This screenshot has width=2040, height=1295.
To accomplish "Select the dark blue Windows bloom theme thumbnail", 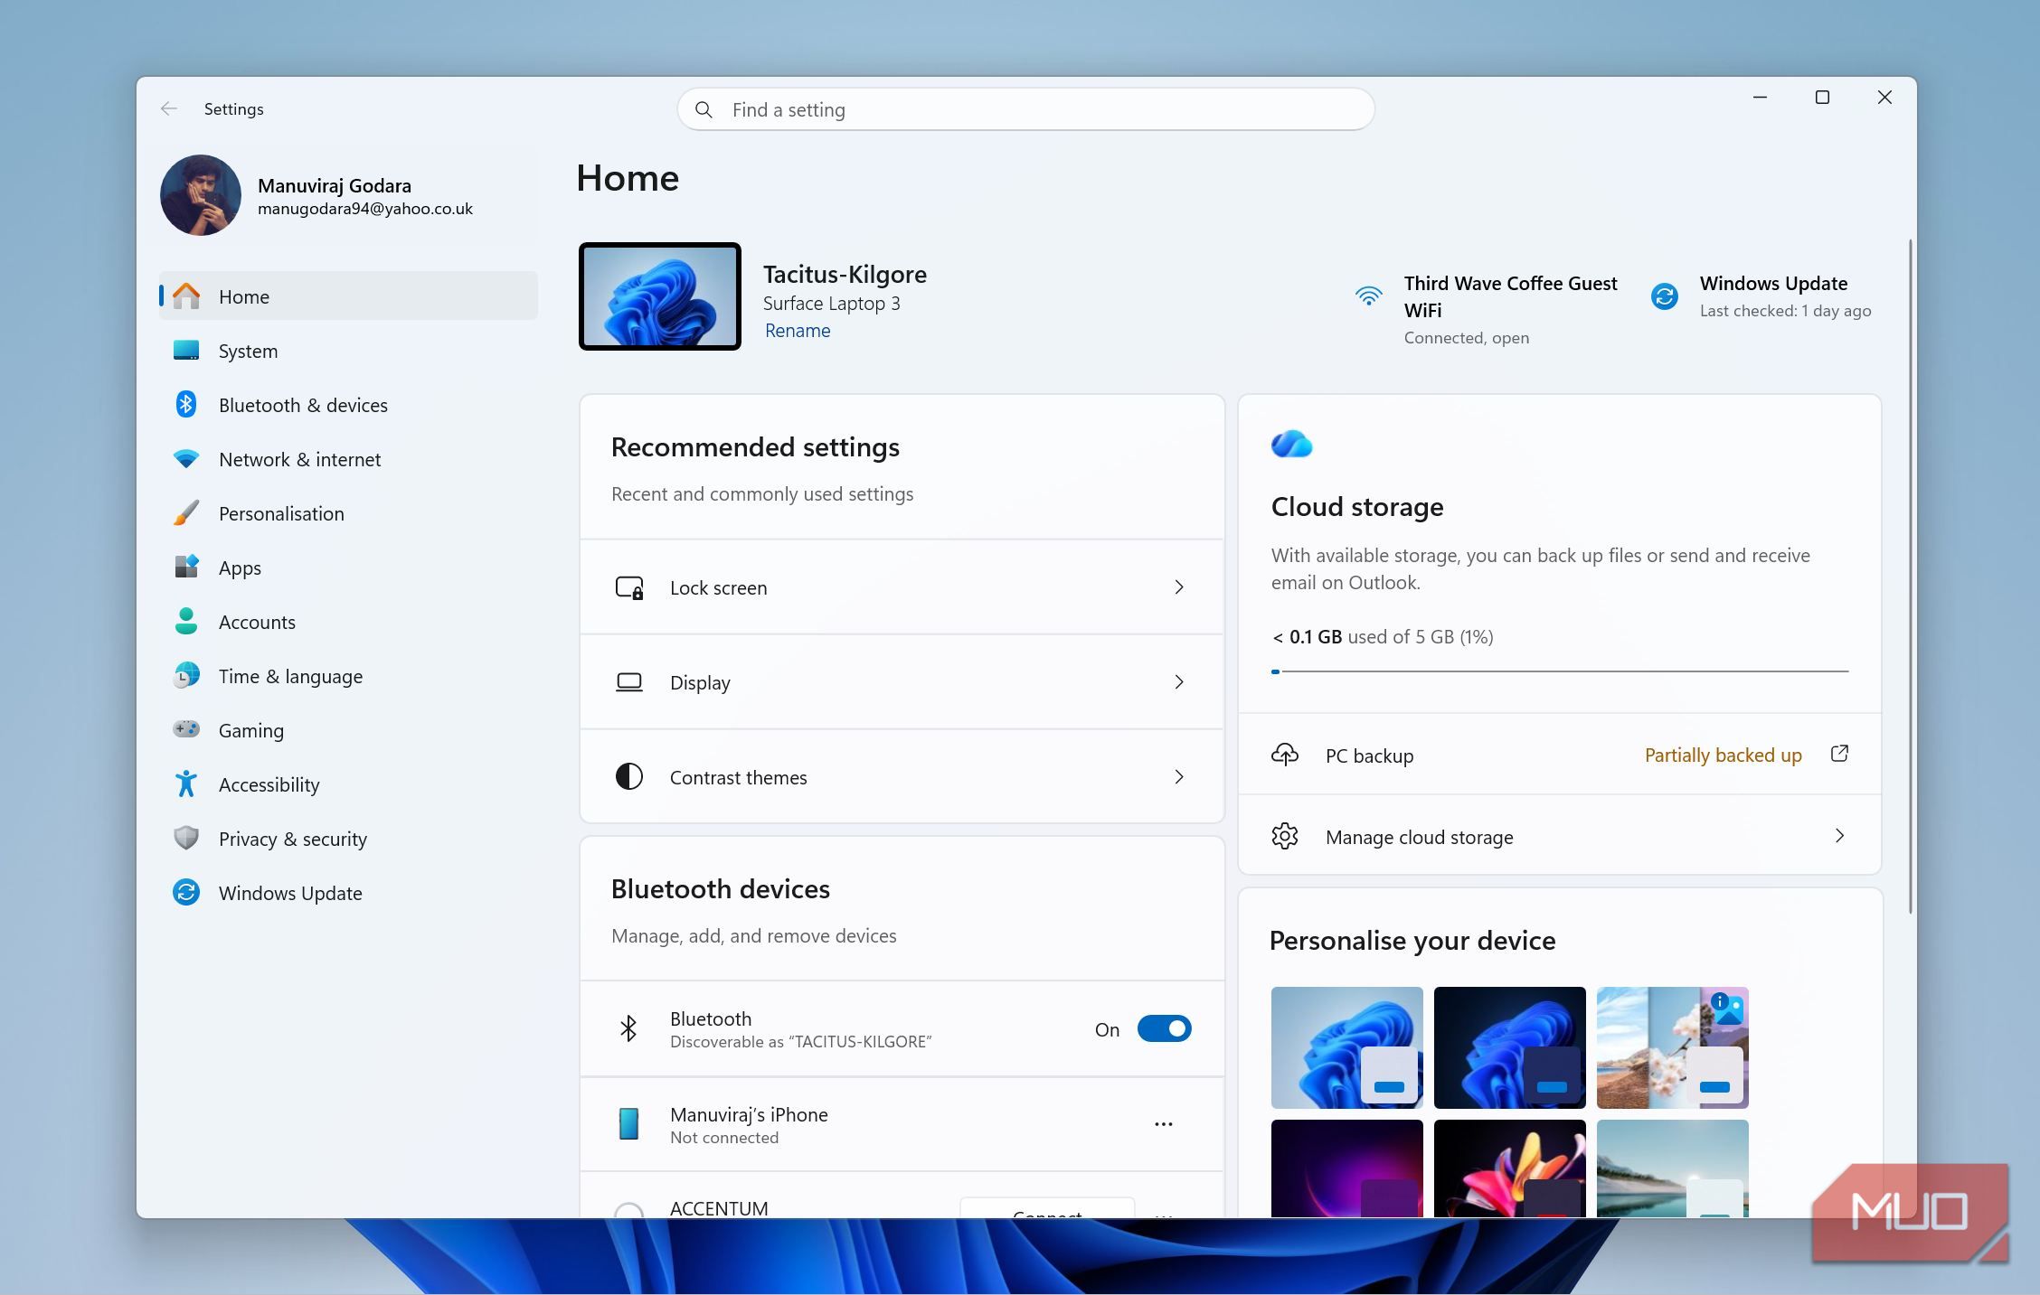I will click(x=1509, y=1047).
